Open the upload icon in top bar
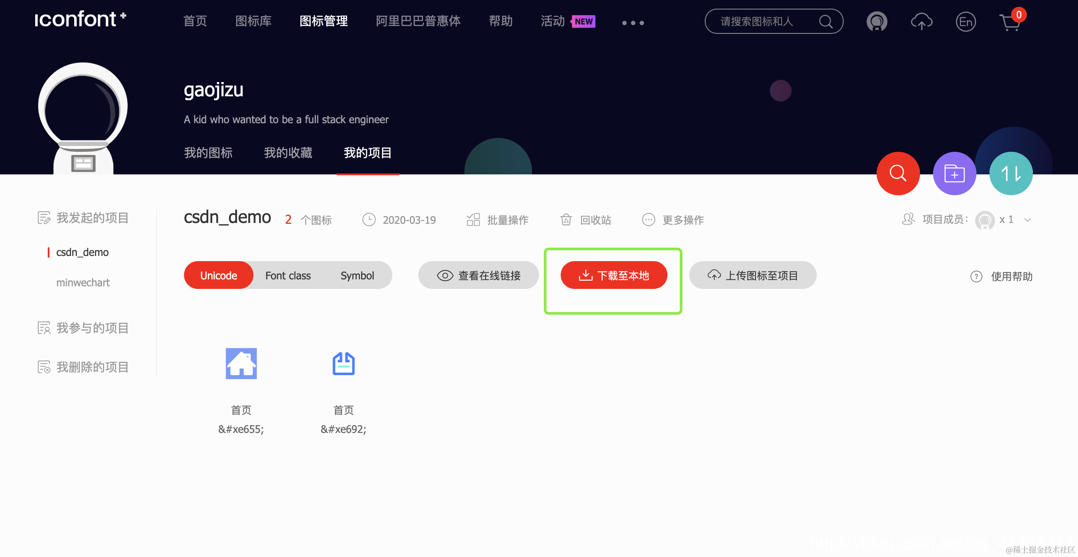The height and width of the screenshot is (557, 1078). (922, 21)
